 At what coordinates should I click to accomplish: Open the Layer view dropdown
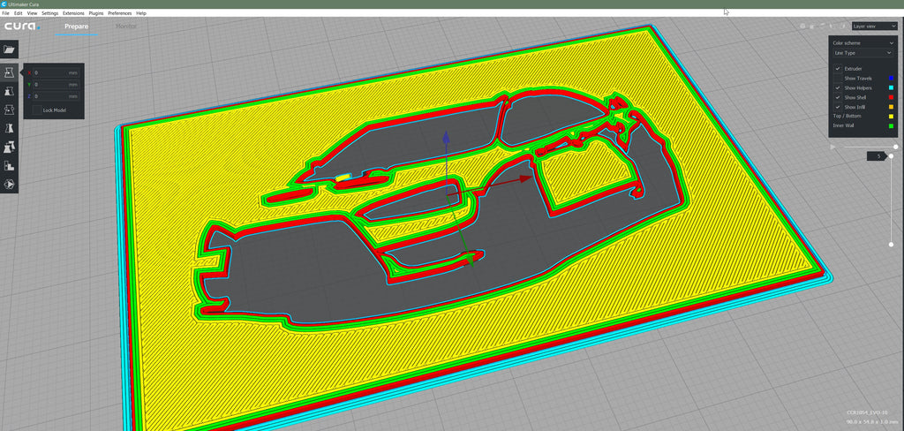click(x=874, y=26)
